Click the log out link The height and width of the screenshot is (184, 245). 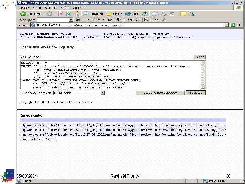(65, 34)
